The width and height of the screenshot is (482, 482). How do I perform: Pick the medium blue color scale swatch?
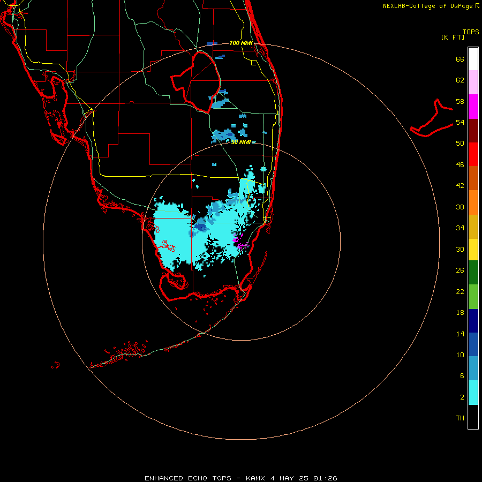coord(473,344)
